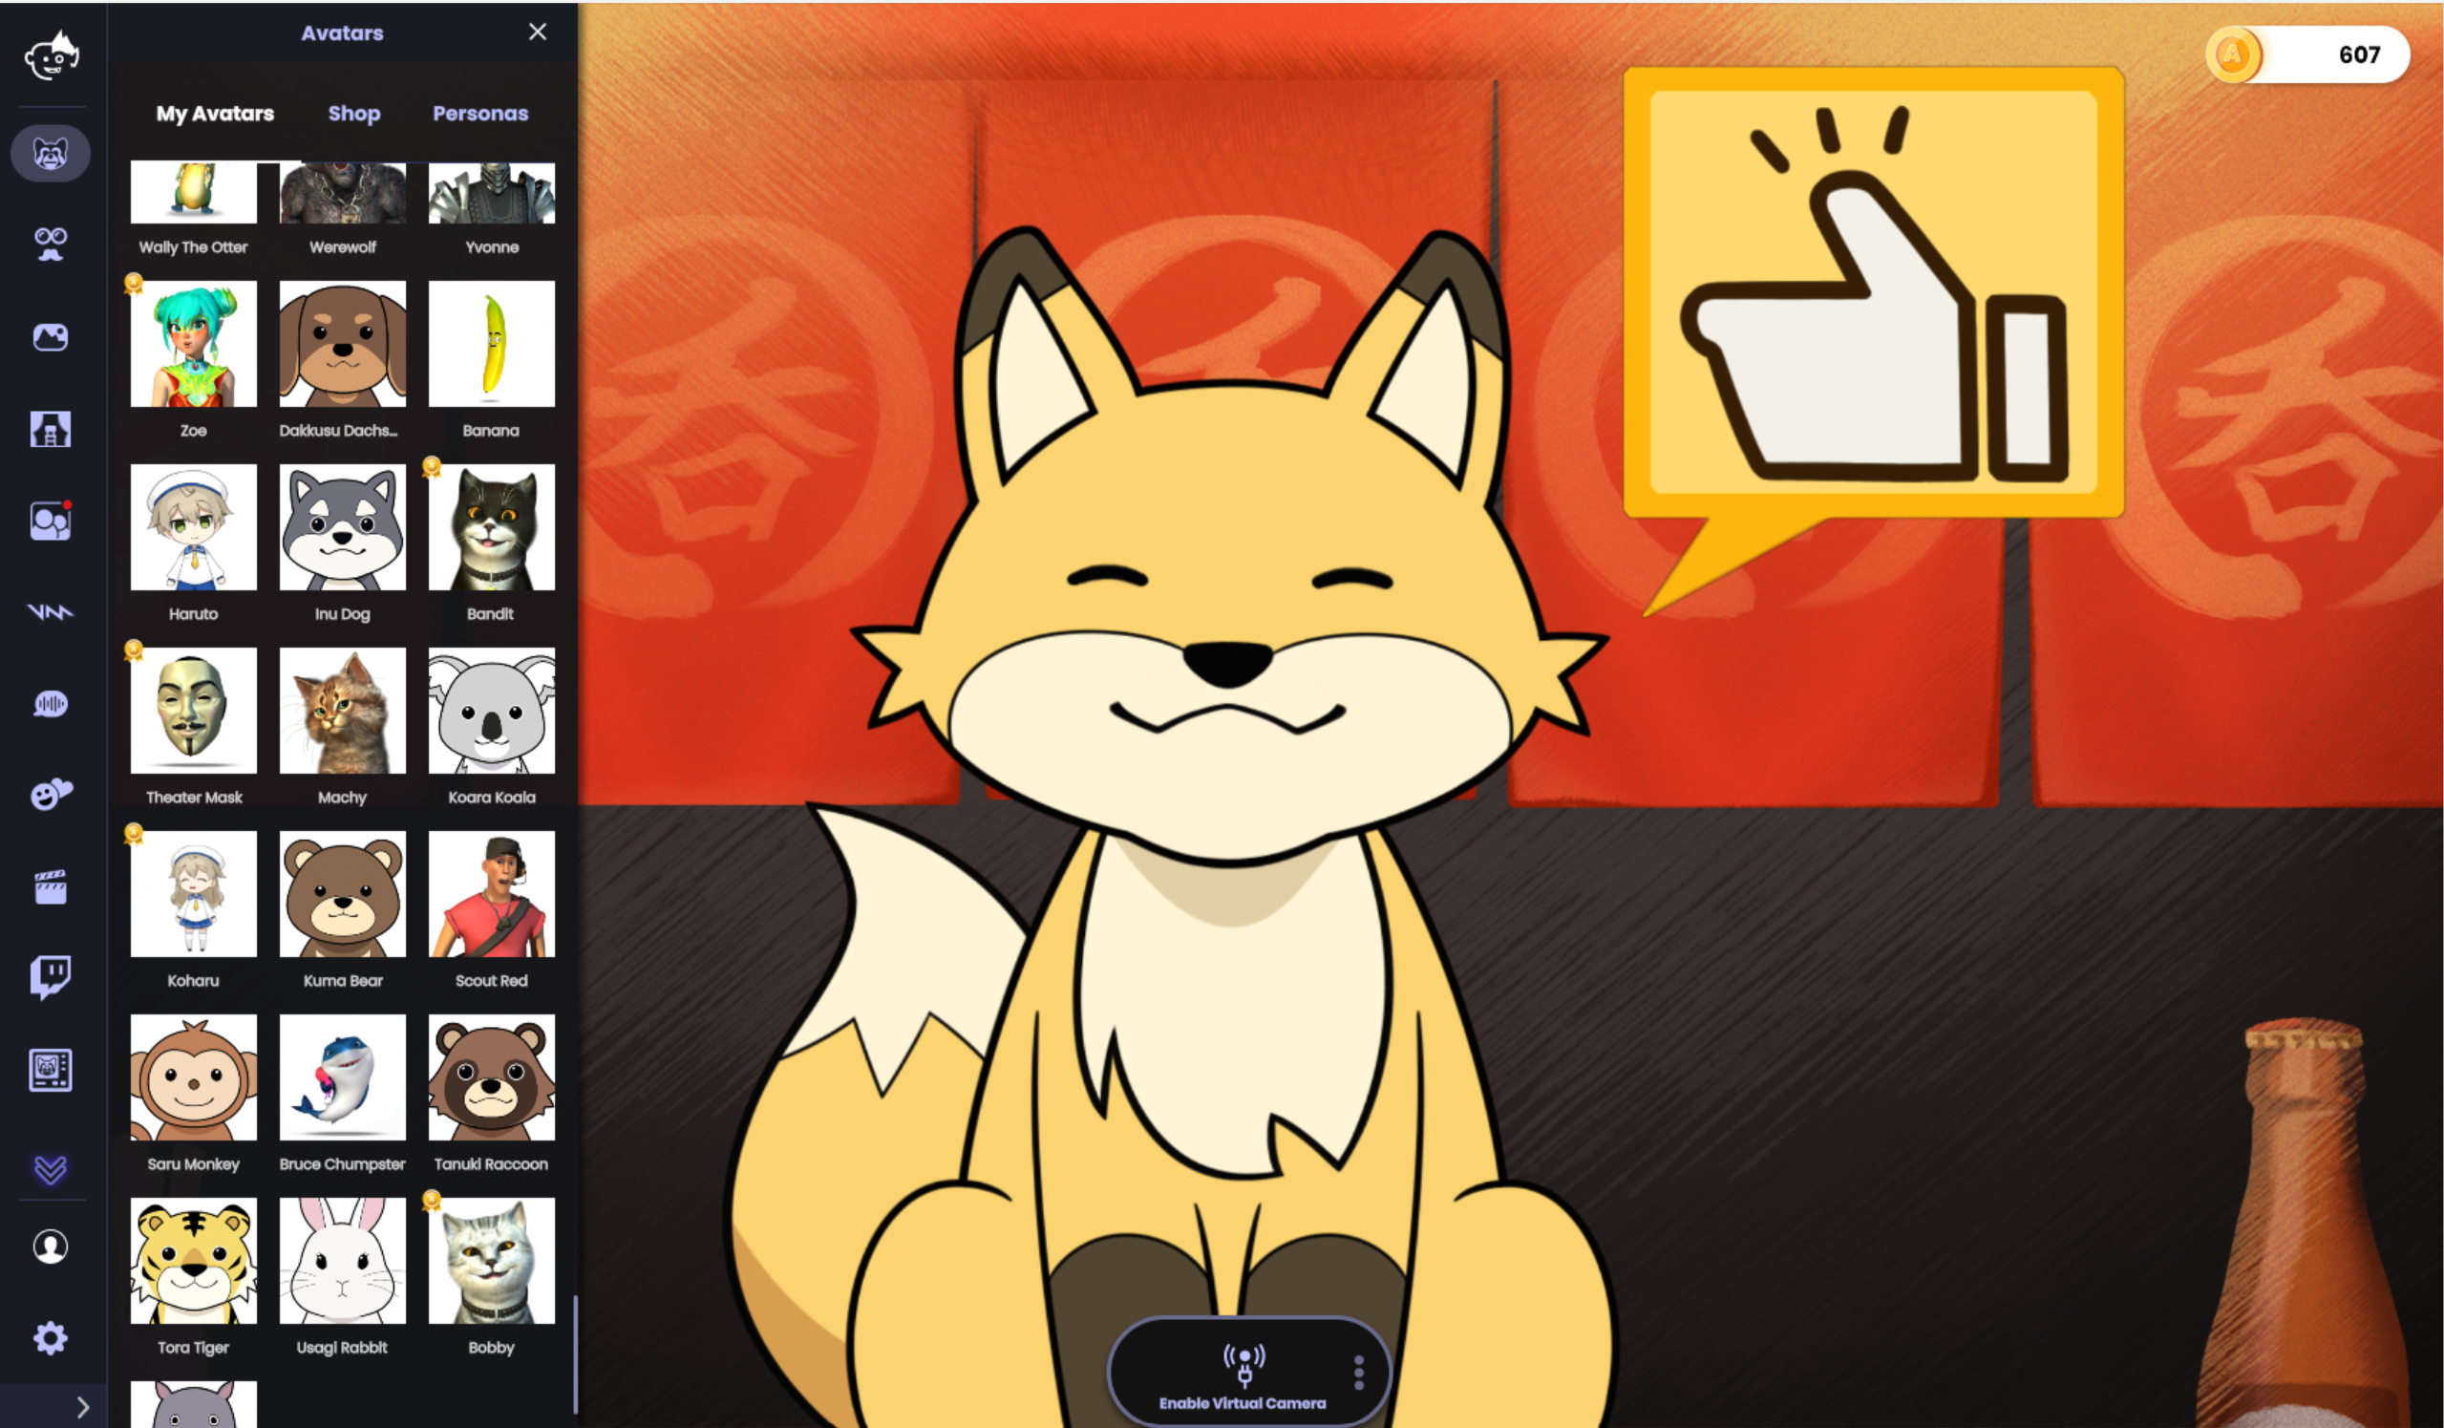Click the Avatars panel scrollbar thumb

(x=575, y=1354)
